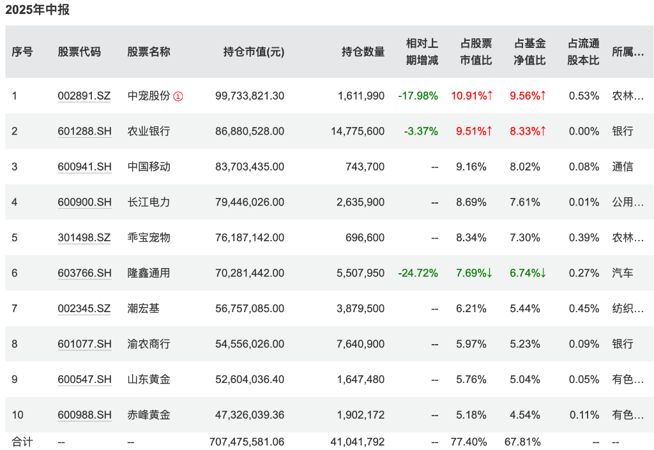
Task: Click holding quantity 14,775,600
Action: point(358,131)
